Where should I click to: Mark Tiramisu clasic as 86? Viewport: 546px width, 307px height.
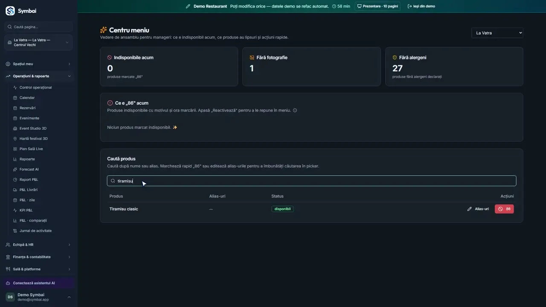pyautogui.click(x=504, y=209)
